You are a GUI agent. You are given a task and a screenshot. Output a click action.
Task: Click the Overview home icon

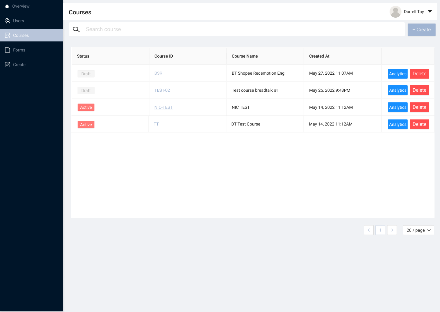tap(7, 6)
